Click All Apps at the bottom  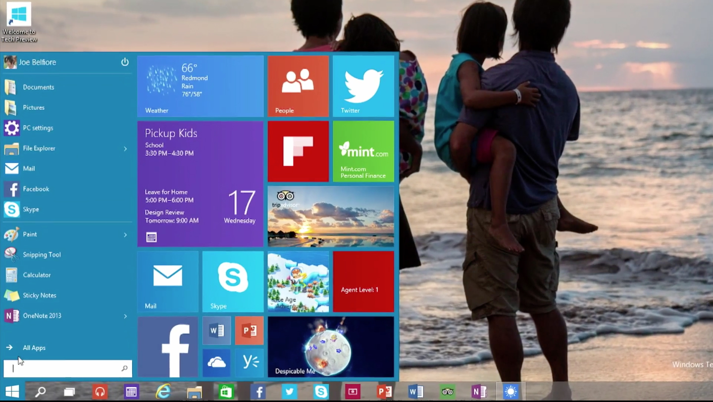click(x=34, y=348)
